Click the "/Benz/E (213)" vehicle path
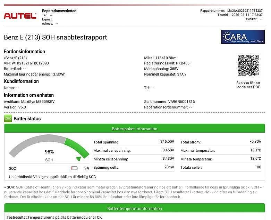This screenshot has height=220, width=271. (x=15, y=58)
